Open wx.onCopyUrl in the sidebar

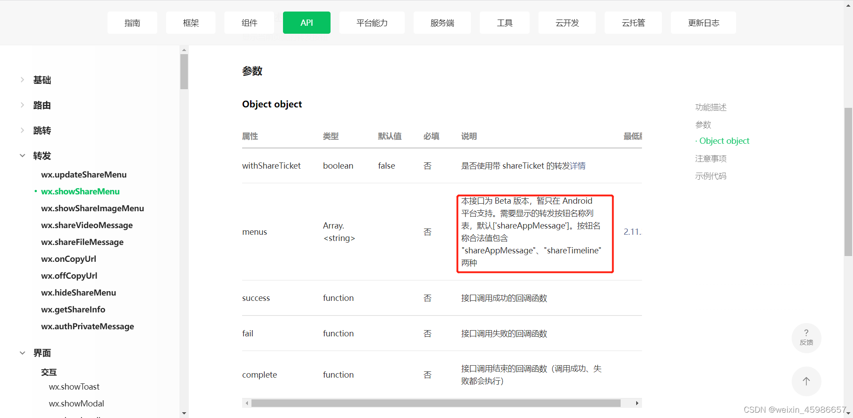(68, 259)
